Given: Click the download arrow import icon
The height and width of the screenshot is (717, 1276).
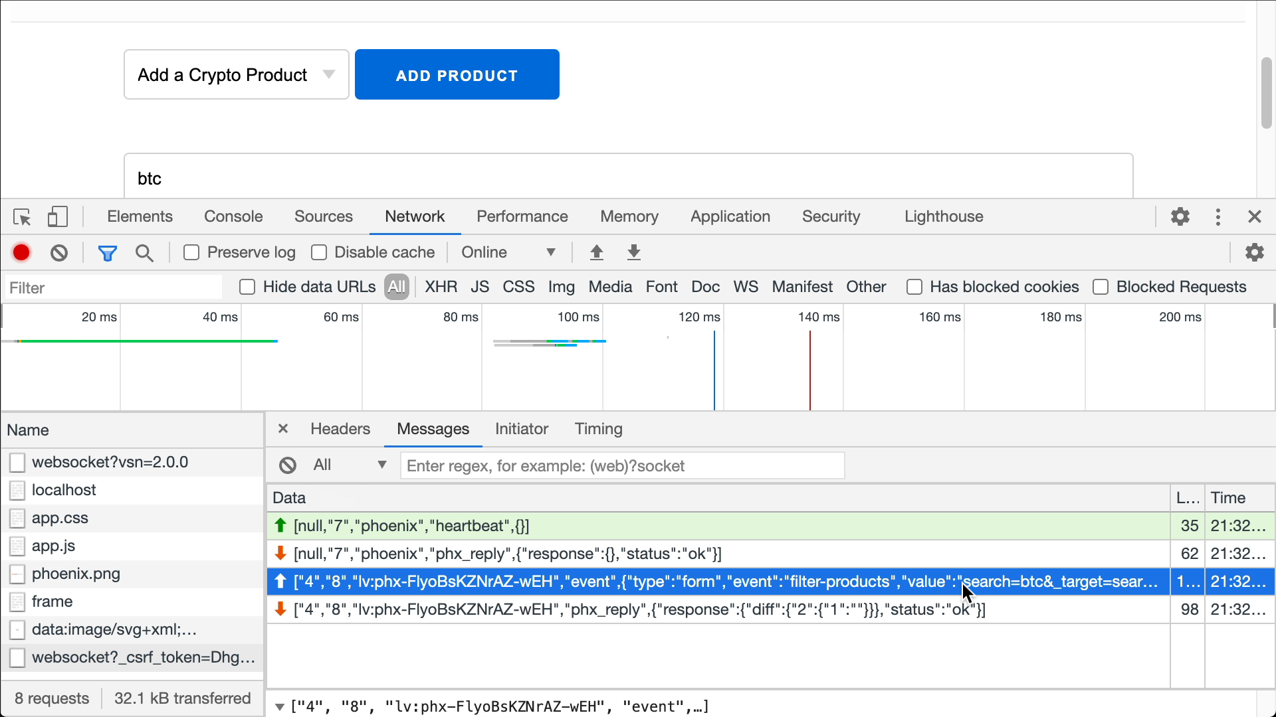Looking at the screenshot, I should [633, 253].
